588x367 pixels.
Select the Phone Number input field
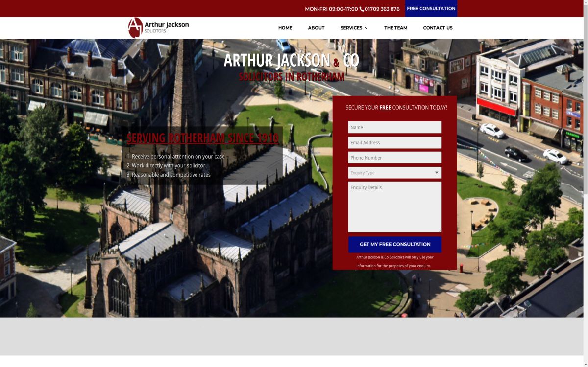coord(394,157)
